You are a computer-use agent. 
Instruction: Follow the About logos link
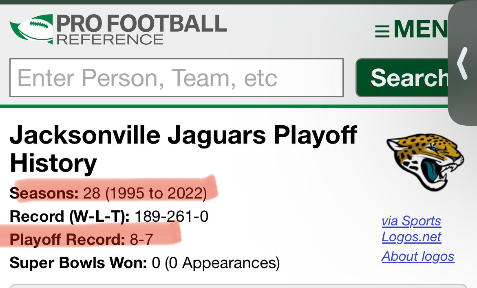point(418,256)
